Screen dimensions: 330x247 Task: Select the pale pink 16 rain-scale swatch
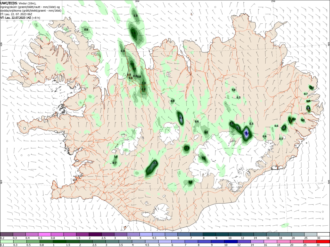[x=270, y=242]
